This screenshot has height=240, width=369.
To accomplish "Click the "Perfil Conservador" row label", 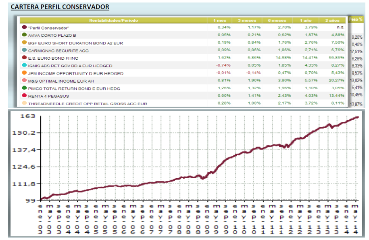I will (x=48, y=28).
